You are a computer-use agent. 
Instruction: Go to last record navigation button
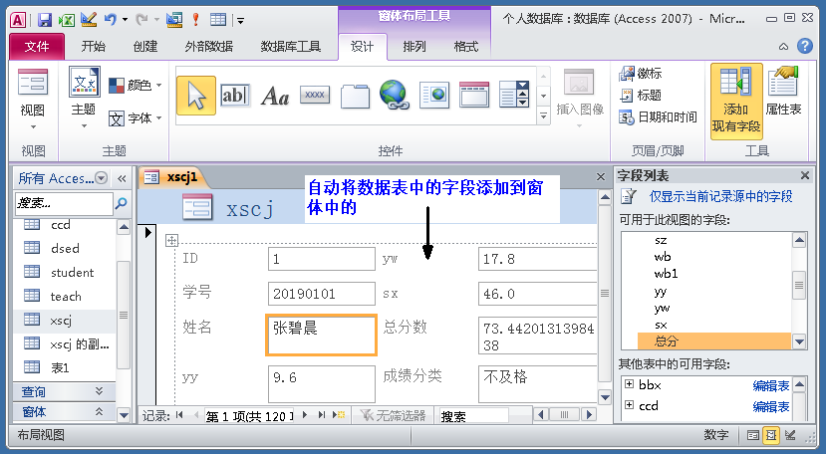coord(322,415)
